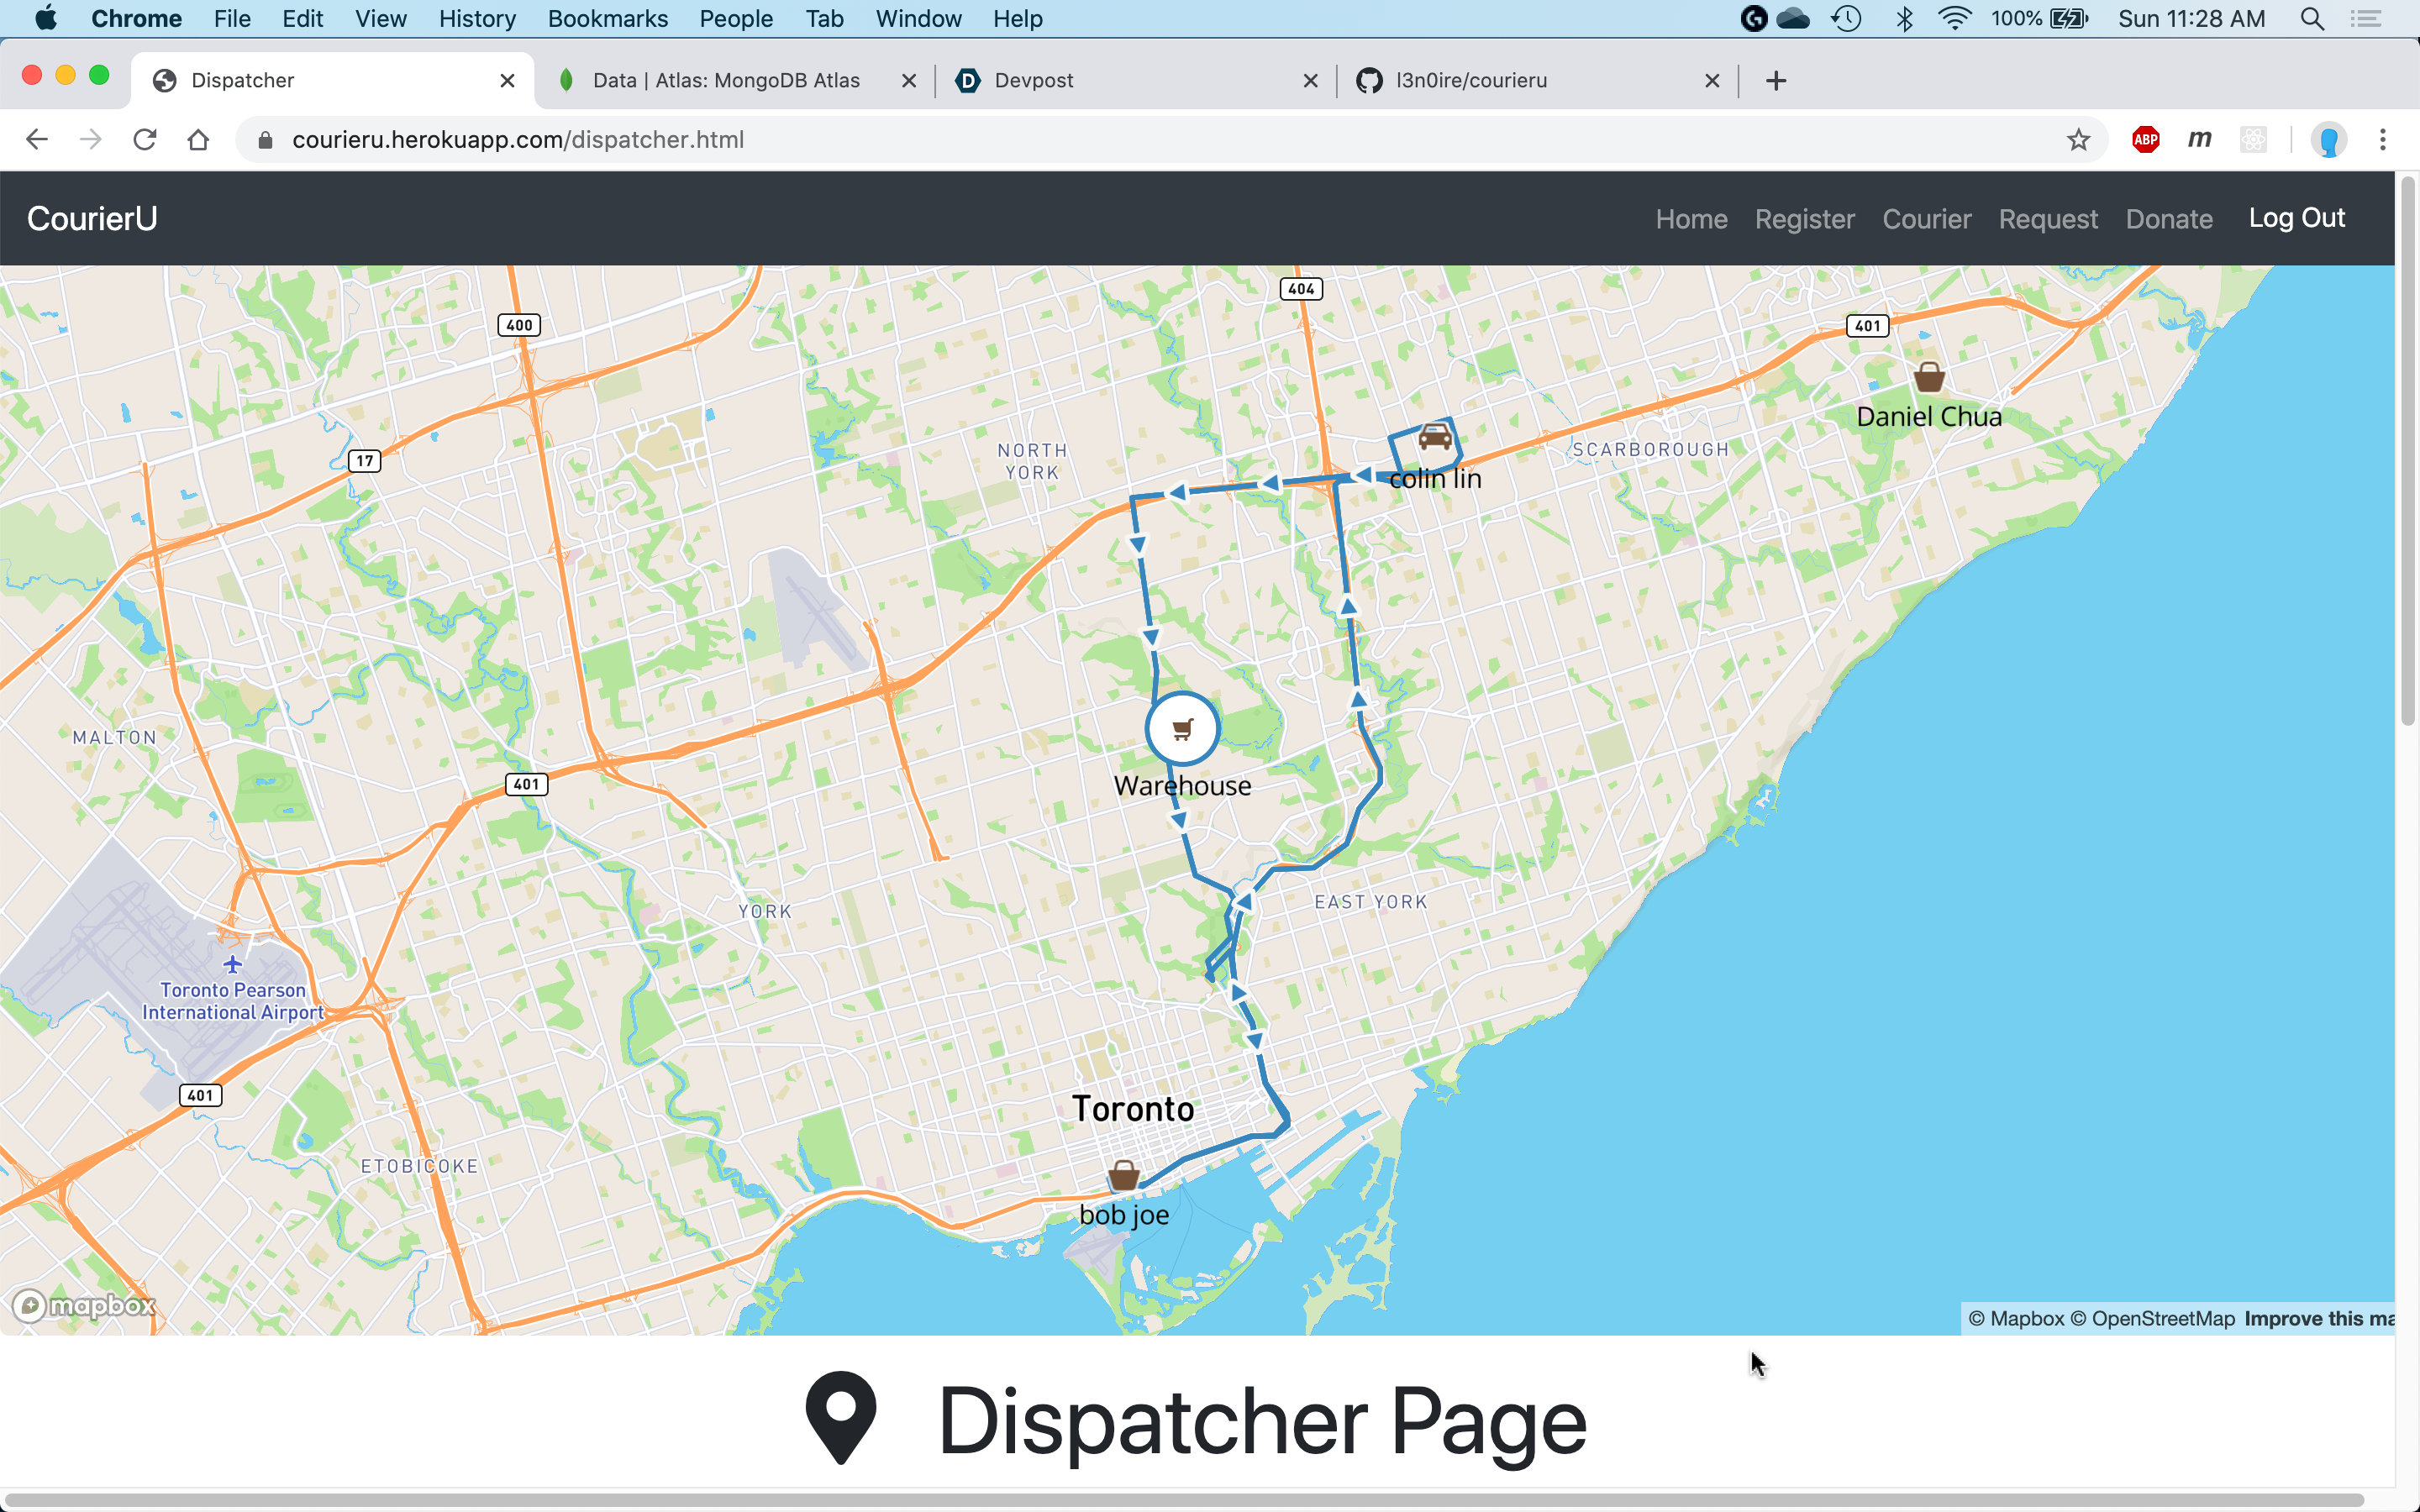Open the Courier nav link

[x=1926, y=219]
